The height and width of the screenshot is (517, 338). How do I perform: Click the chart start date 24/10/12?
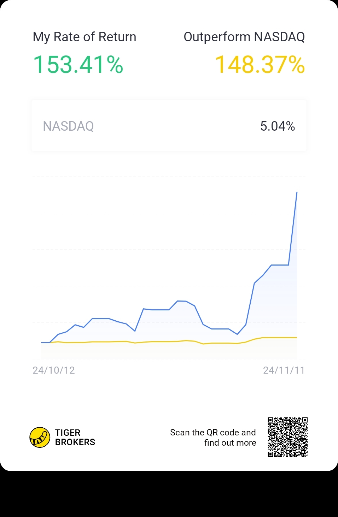click(x=54, y=370)
